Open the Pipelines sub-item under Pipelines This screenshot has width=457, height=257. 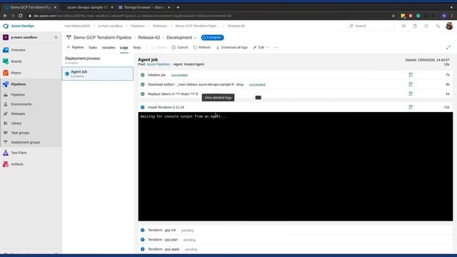18,95
